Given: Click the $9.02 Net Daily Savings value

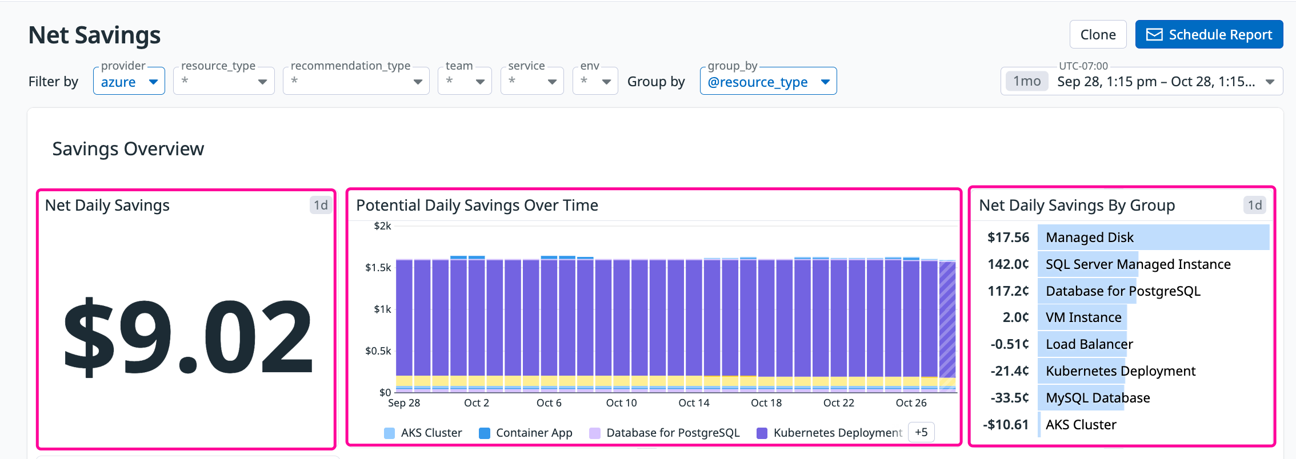Looking at the screenshot, I should tap(187, 337).
